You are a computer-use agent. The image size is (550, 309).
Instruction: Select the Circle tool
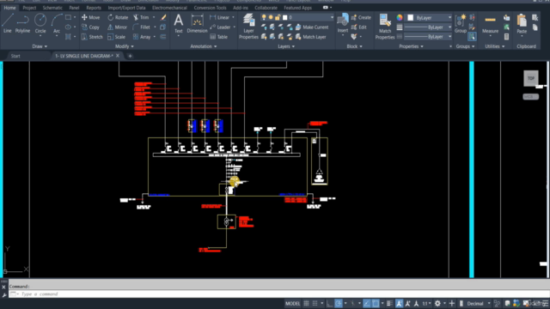pyautogui.click(x=40, y=23)
